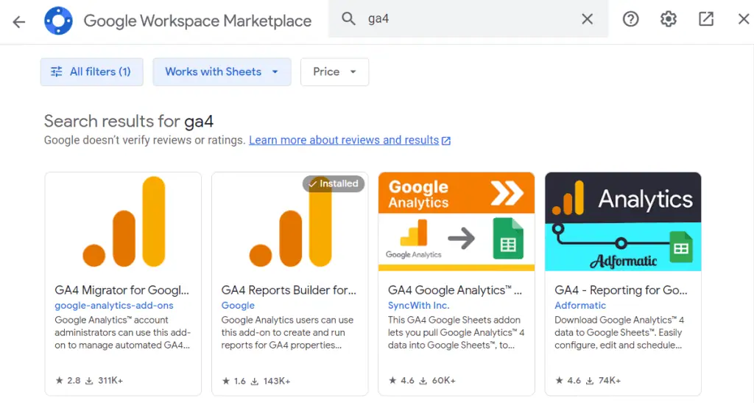754x403 pixels.
Task: Open the GA4 Reports Builder card thumbnail
Action: 290,222
